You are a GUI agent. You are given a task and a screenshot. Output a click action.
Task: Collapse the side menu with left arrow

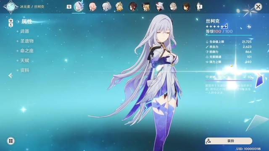pos(11,75)
